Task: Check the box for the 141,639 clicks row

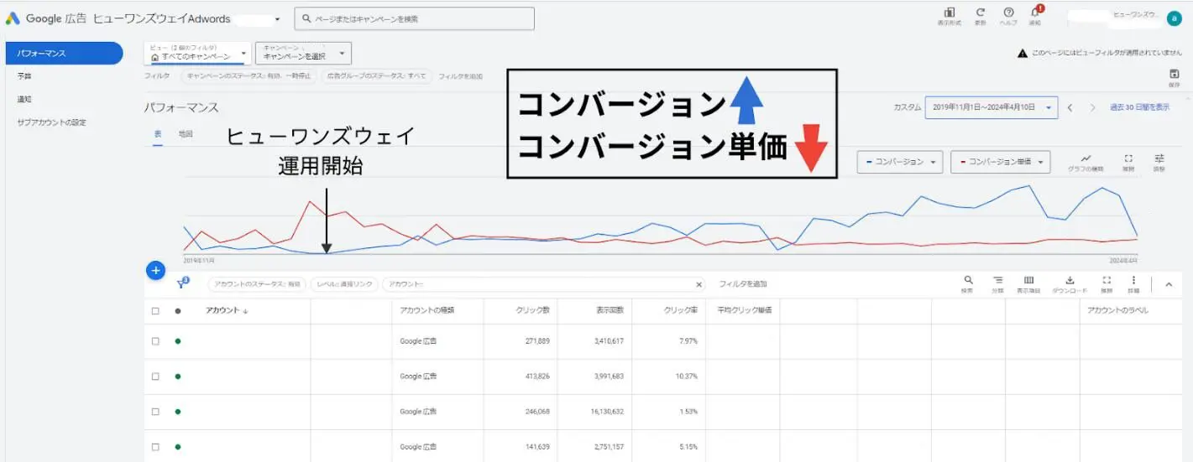Action: click(155, 447)
